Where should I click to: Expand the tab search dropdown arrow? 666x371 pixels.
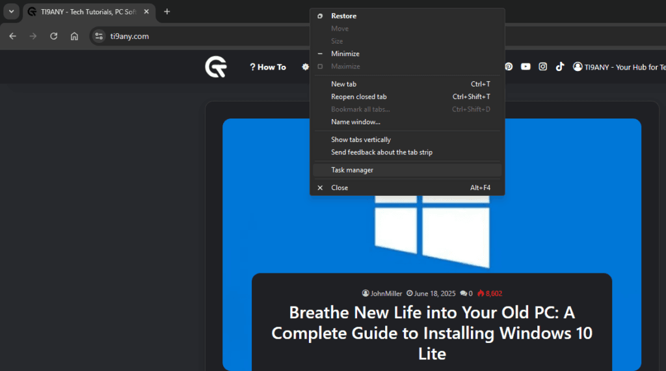11,12
